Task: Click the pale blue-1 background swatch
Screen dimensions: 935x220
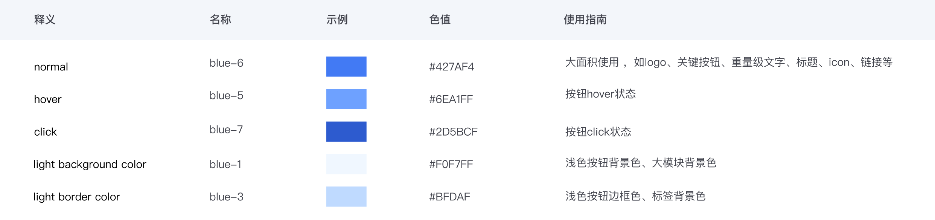Action: [346, 164]
